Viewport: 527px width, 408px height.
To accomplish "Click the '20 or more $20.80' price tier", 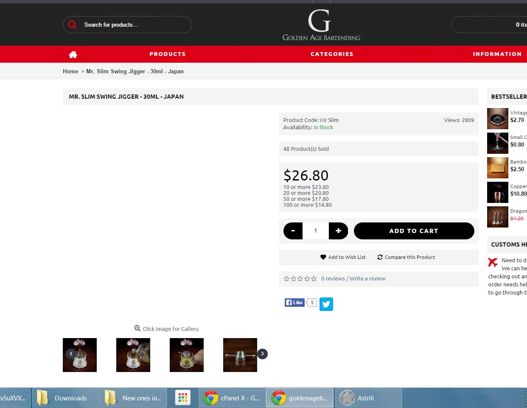I will tap(306, 193).
